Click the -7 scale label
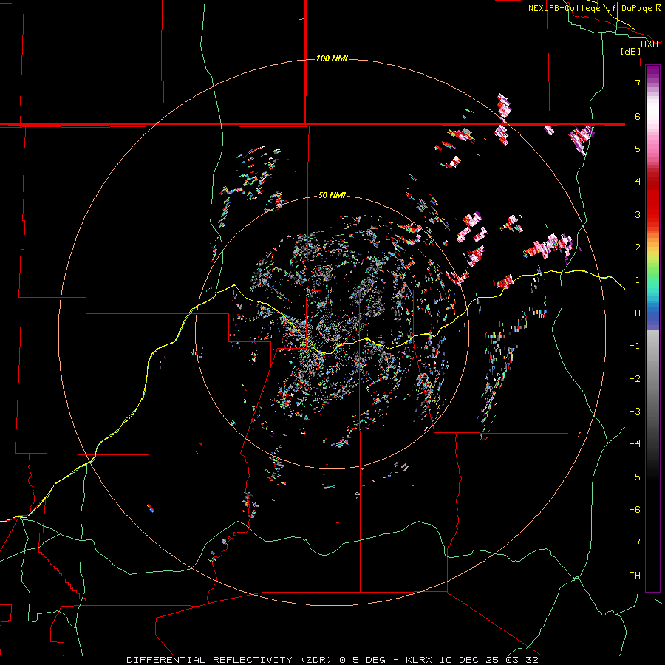Viewport: 665px width, 665px height. 635,542
